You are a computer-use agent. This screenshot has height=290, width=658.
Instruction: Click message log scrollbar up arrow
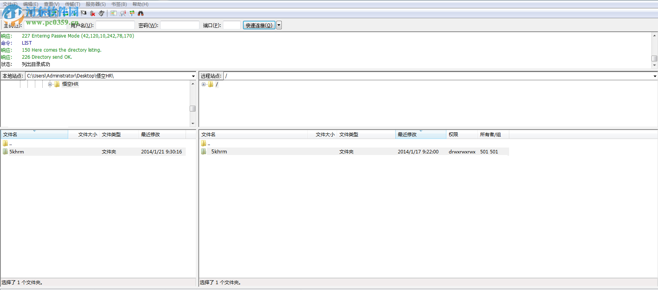click(654, 36)
